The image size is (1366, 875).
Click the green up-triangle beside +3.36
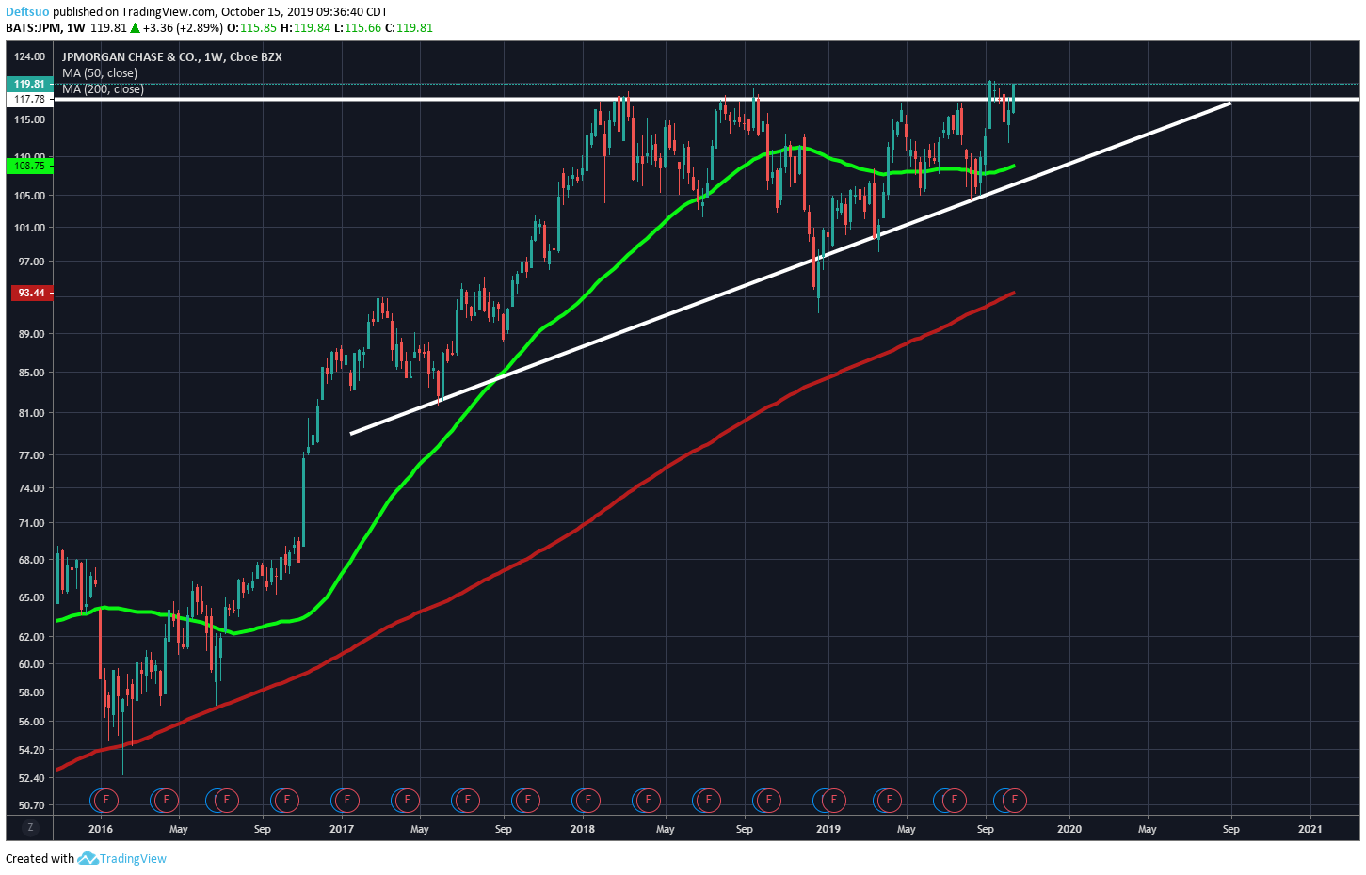(135, 28)
